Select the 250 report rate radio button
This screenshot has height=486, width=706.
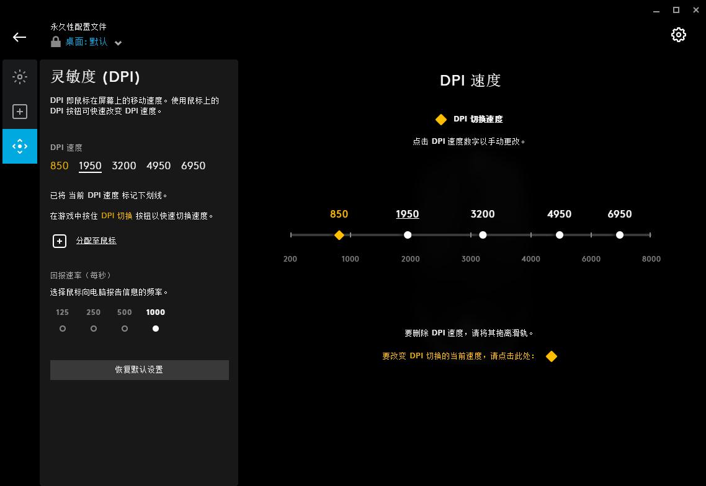pyautogui.click(x=93, y=329)
